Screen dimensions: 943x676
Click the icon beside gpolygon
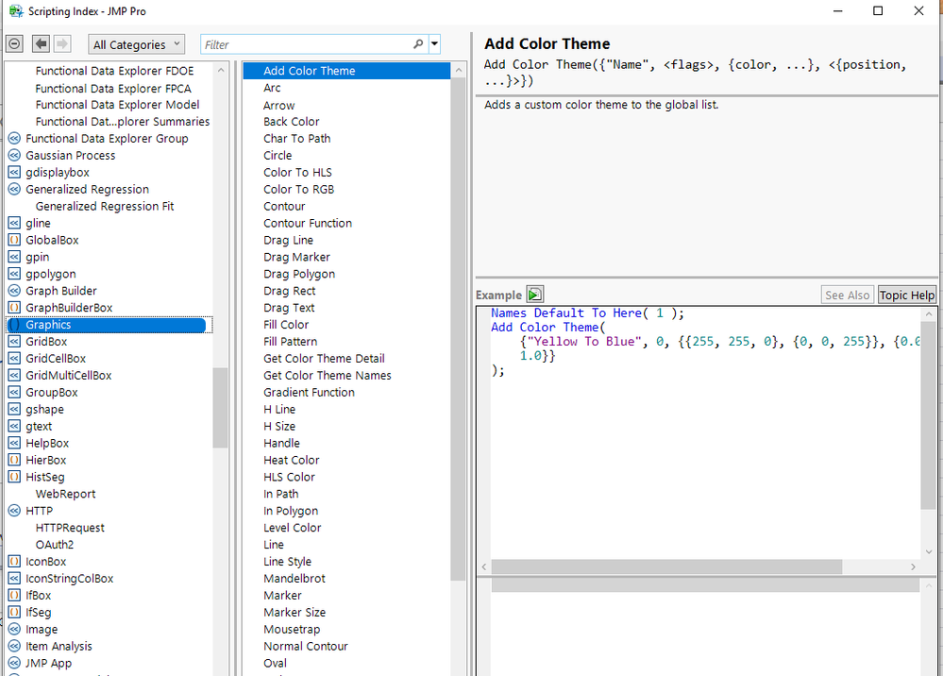tap(14, 274)
